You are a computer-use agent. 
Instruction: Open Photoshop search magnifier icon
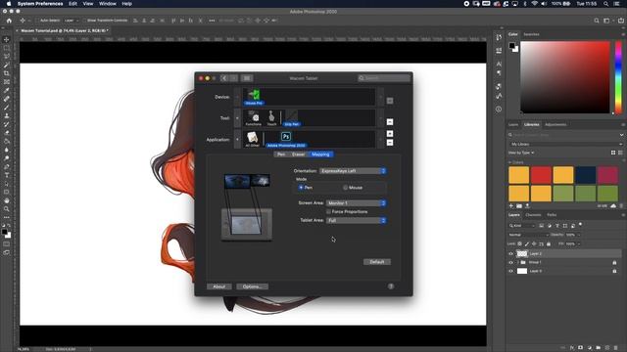click(x=597, y=21)
